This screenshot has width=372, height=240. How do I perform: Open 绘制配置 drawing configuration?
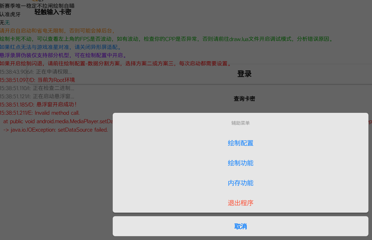[x=240, y=143]
